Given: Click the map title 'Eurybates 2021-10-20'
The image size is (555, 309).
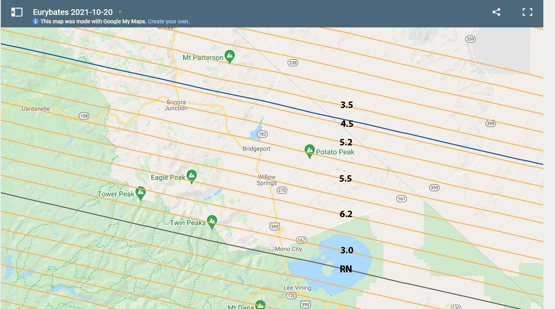Looking at the screenshot, I should click(73, 12).
